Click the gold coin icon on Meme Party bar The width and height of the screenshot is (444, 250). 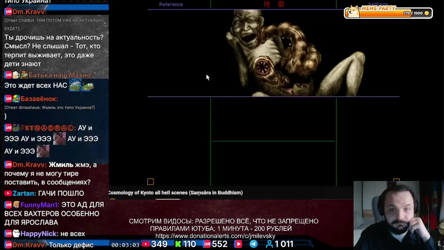click(427, 13)
